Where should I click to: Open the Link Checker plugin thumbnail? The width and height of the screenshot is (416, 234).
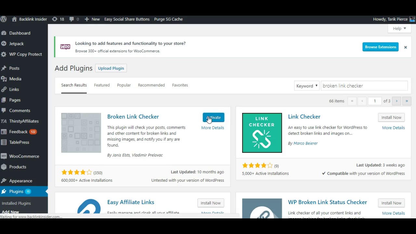pos(262,133)
